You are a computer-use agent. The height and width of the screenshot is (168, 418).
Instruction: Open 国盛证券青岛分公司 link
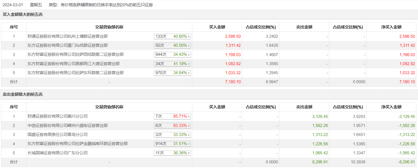click(x=58, y=135)
